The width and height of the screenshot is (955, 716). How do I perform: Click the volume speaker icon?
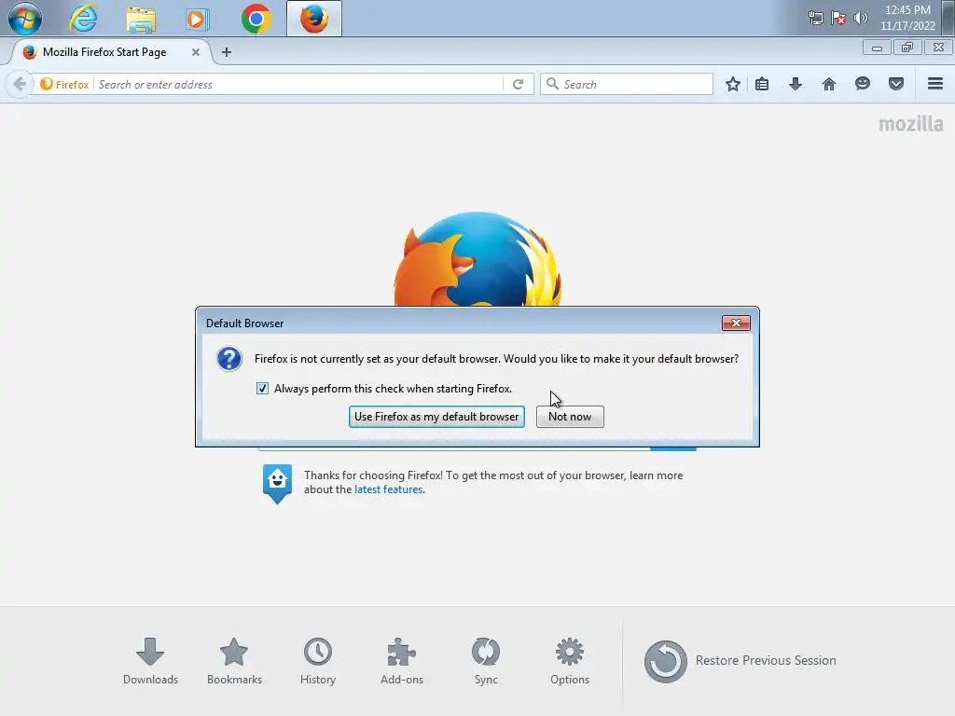pyautogui.click(x=860, y=18)
